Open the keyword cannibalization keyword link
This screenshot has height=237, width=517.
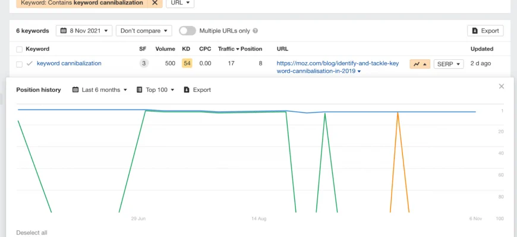[x=69, y=63]
